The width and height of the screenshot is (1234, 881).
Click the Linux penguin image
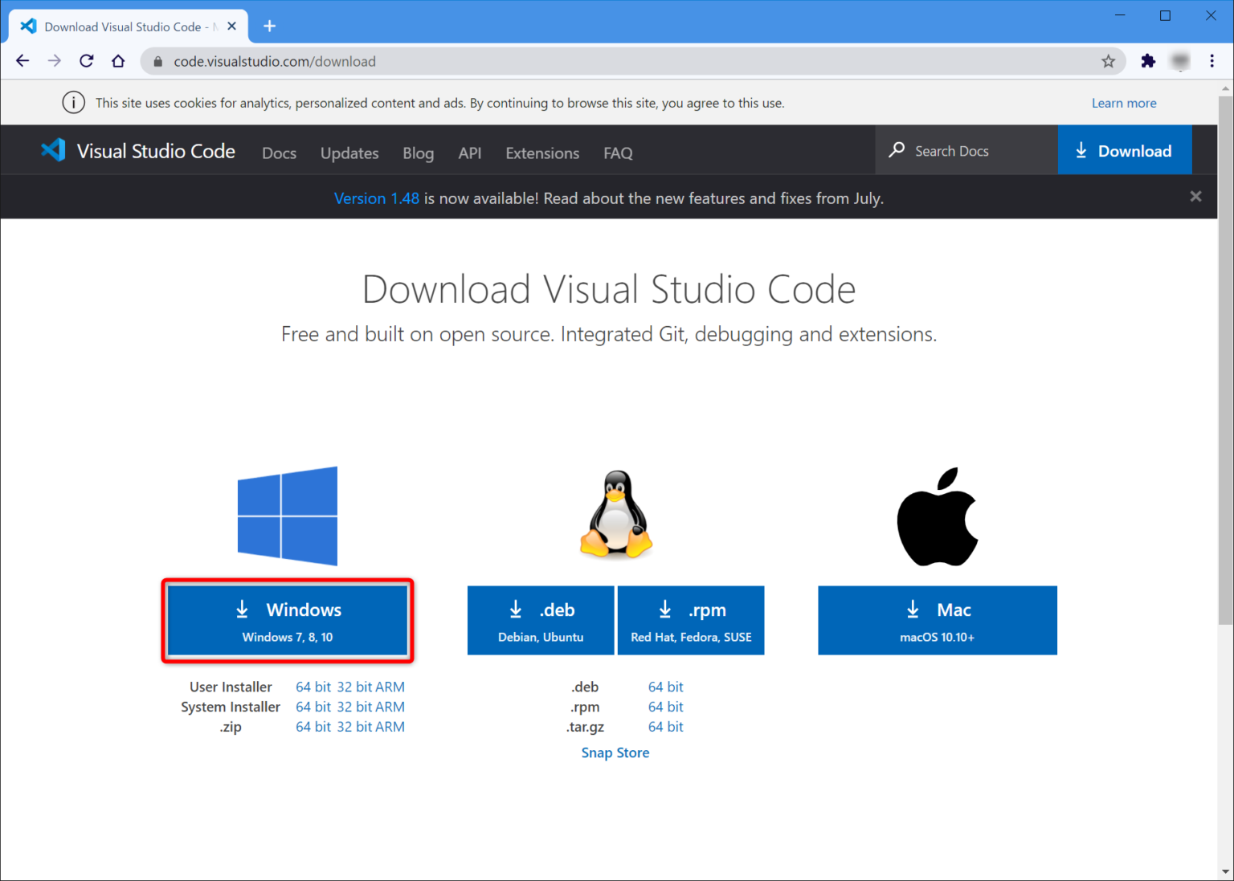[x=616, y=515]
